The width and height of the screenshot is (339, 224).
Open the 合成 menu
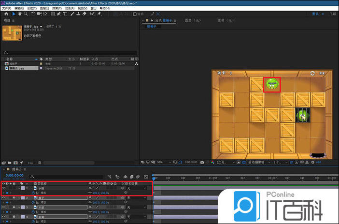tap(31, 8)
